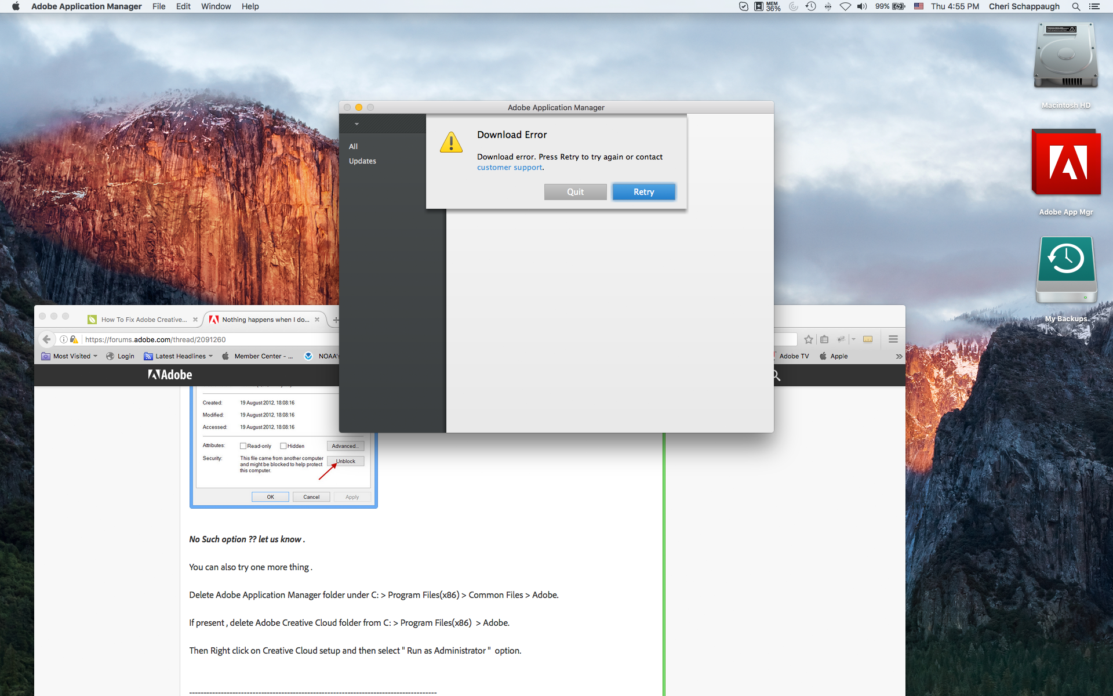The height and width of the screenshot is (696, 1113).
Task: Expand the Updates section in sidebar
Action: pos(362,160)
